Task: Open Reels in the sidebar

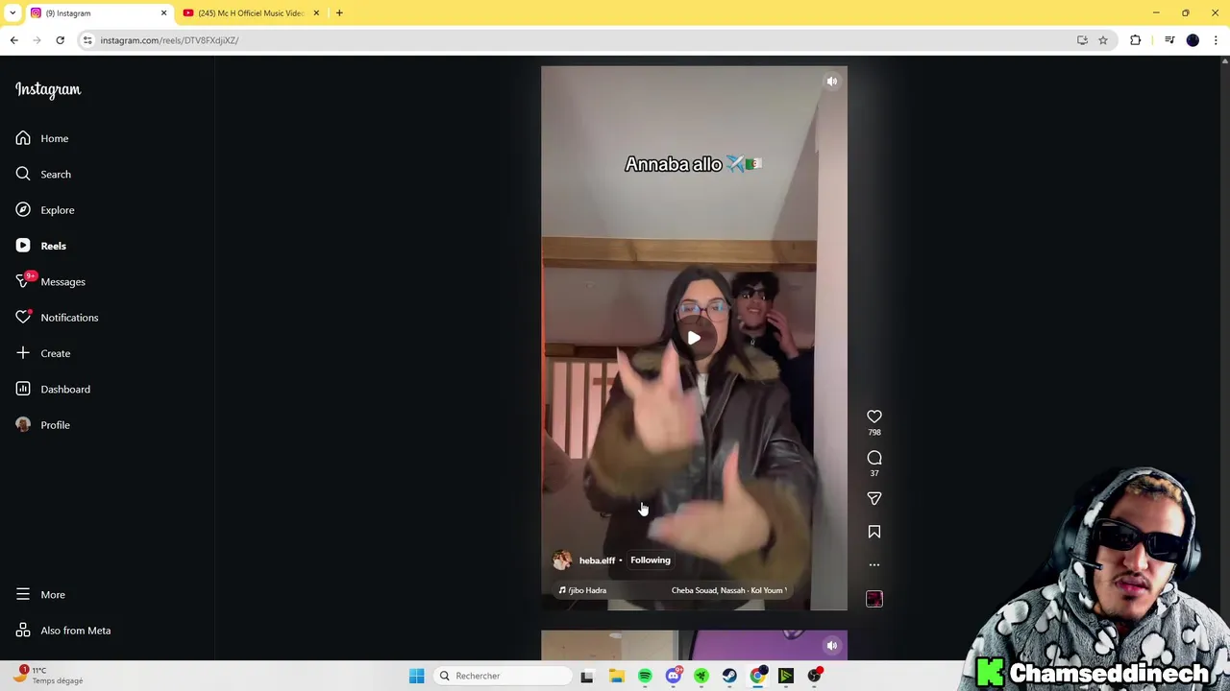Action: coord(42,246)
